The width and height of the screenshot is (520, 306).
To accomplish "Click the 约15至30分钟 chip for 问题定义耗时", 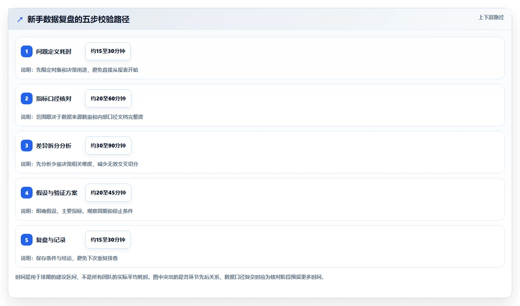I will coord(108,51).
